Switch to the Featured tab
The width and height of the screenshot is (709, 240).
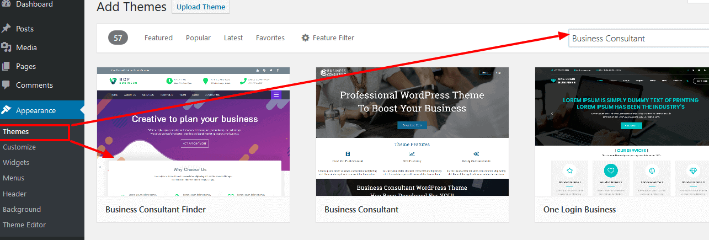coord(158,38)
